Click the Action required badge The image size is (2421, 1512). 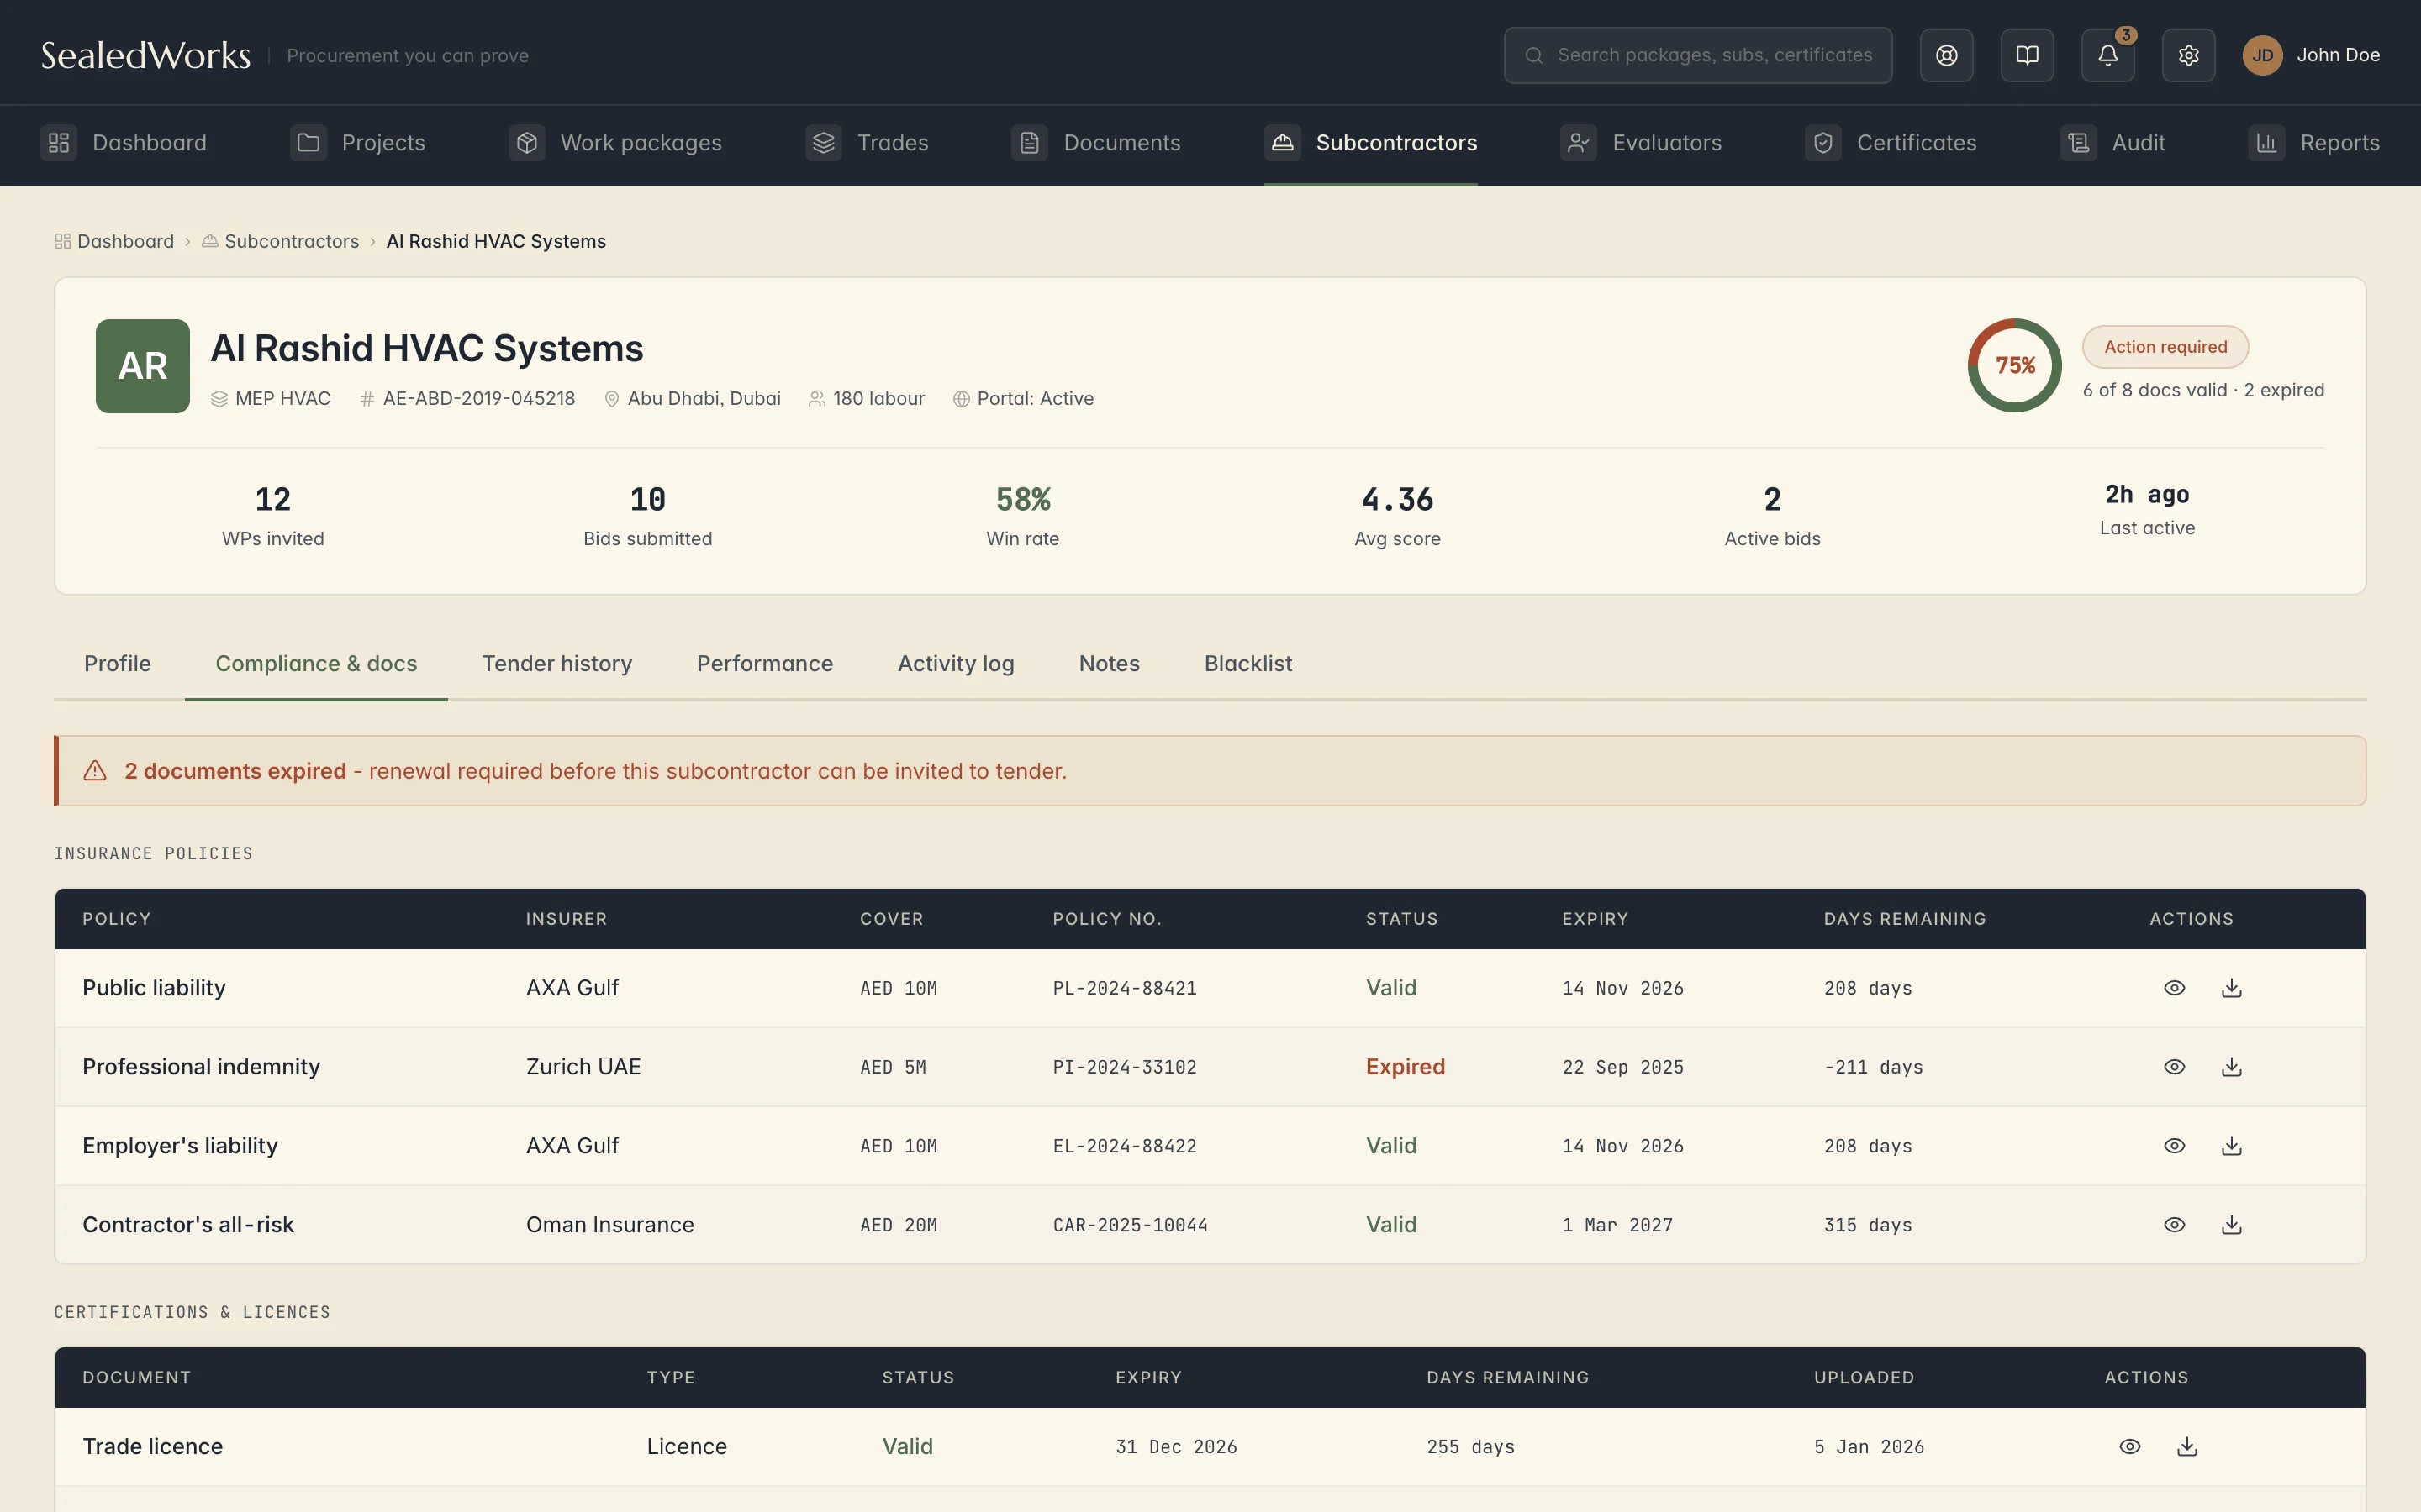2165,347
